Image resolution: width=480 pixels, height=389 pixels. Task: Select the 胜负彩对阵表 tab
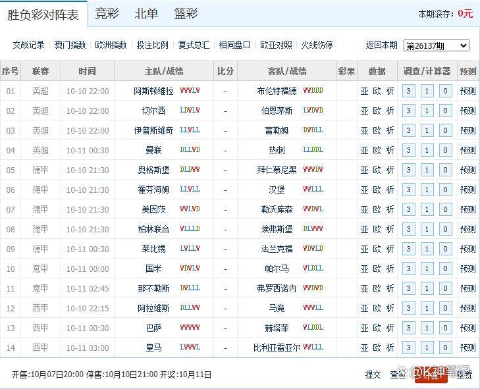pyautogui.click(x=43, y=14)
